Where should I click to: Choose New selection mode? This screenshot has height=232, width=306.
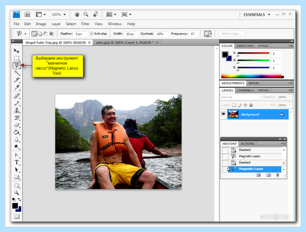pos(34,34)
